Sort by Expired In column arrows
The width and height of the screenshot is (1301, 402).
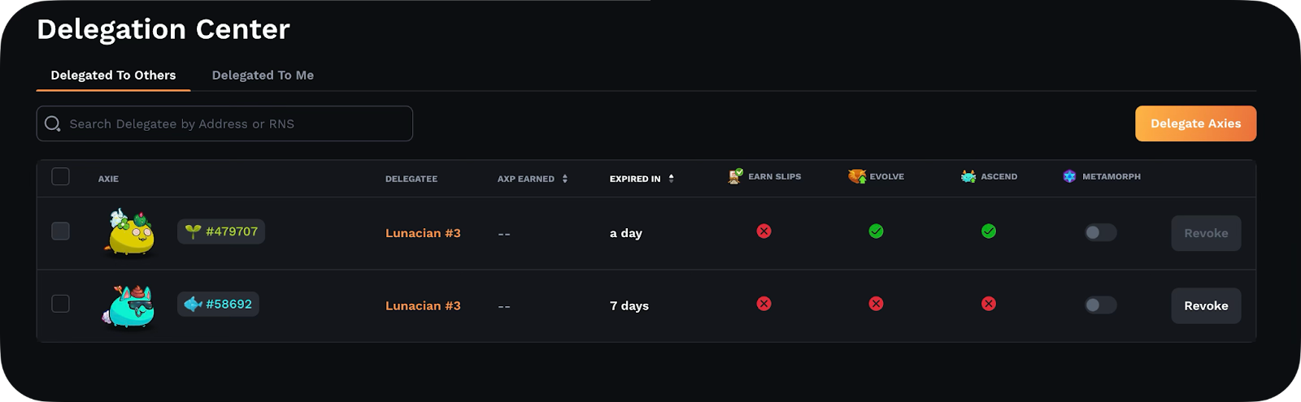(x=671, y=179)
